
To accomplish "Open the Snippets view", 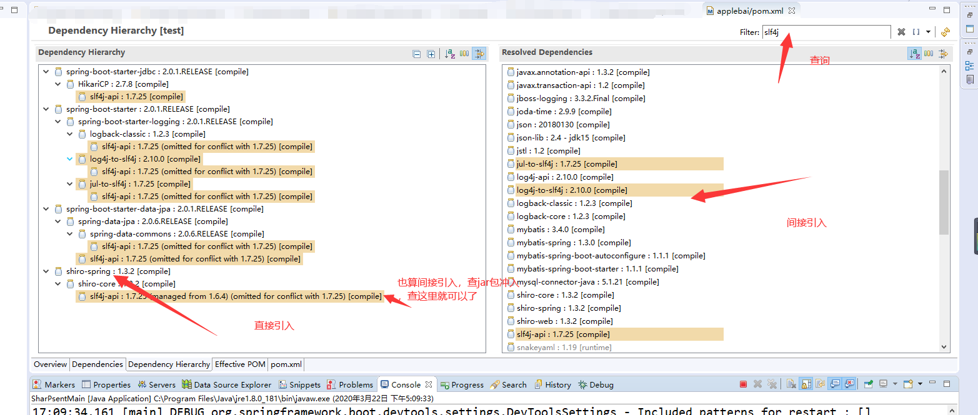I will tap(299, 385).
